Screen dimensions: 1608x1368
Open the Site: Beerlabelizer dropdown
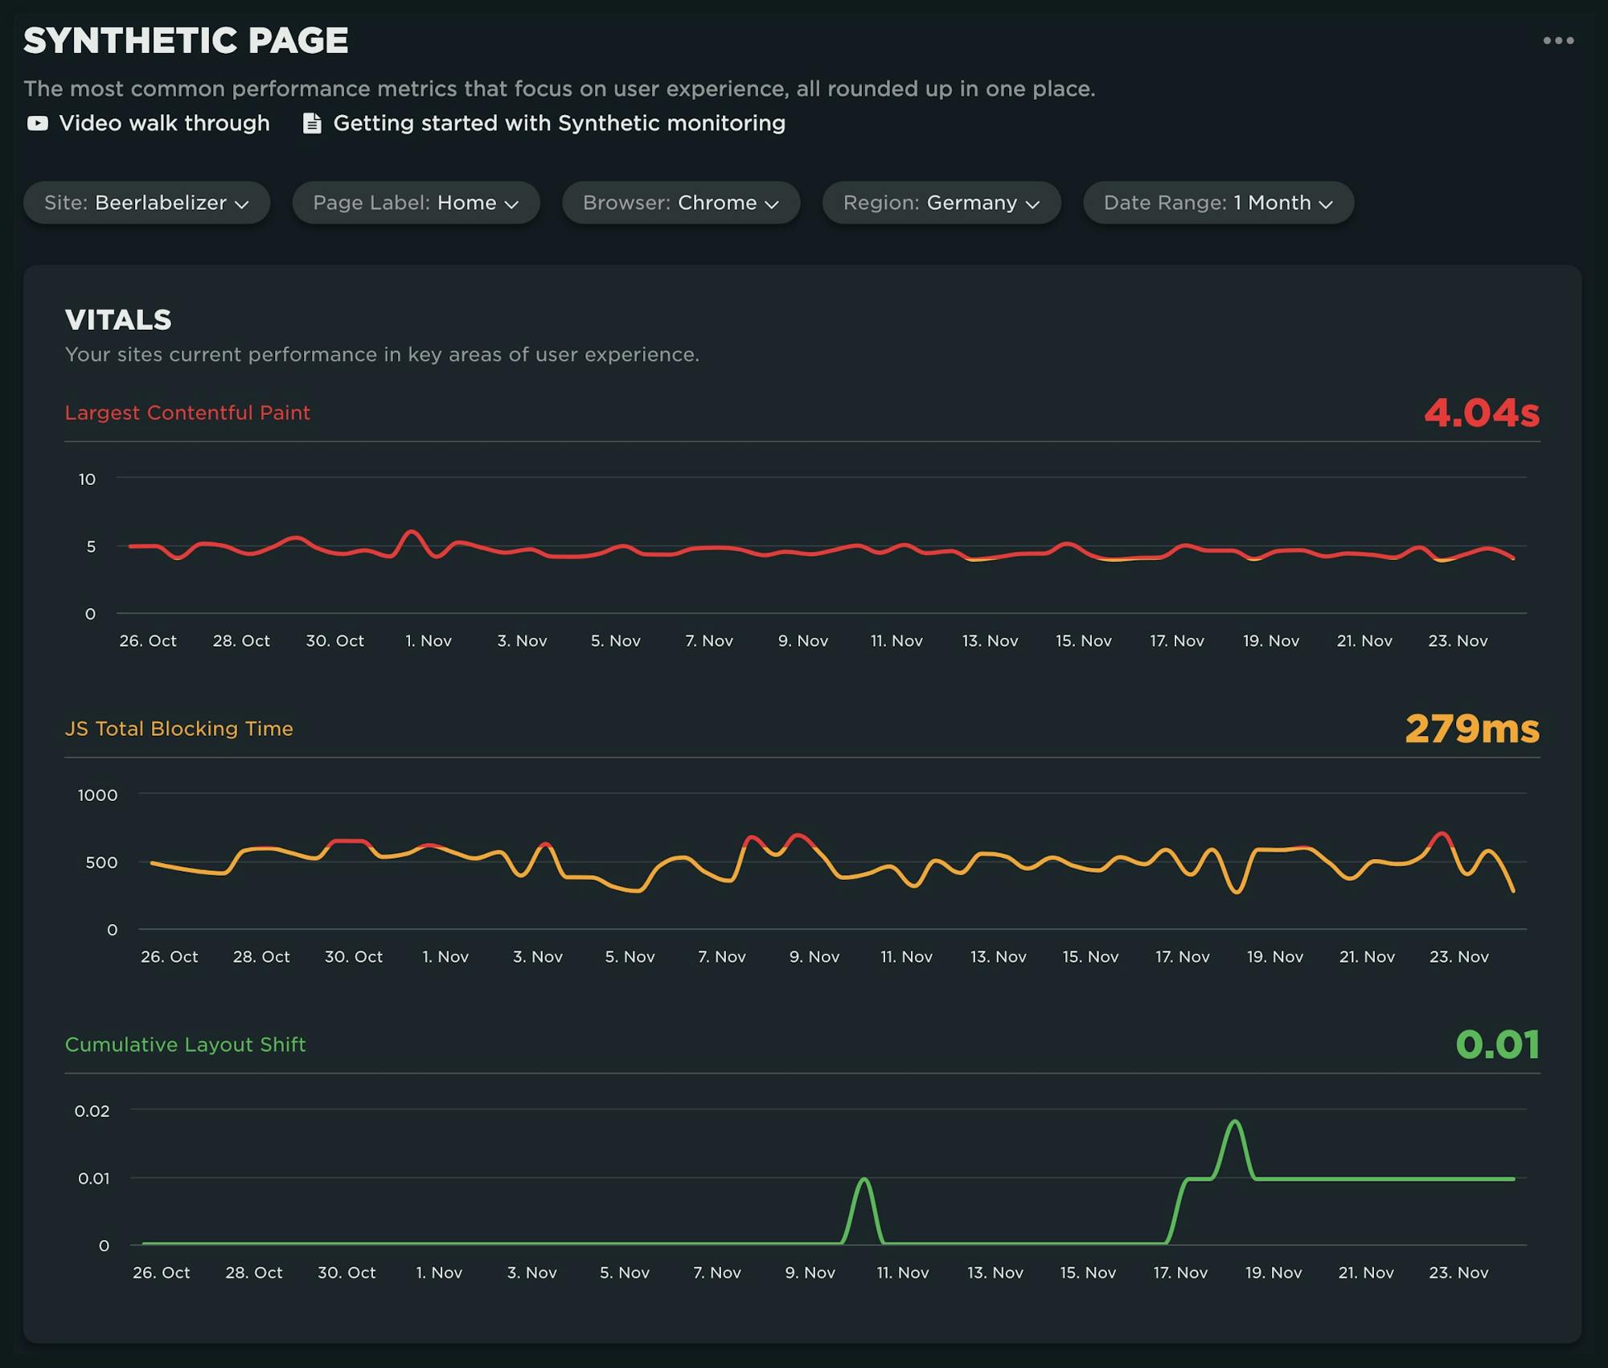coord(146,203)
